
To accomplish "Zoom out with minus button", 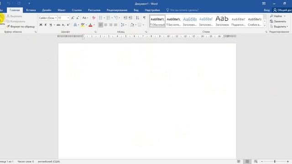I will point(262,162).
